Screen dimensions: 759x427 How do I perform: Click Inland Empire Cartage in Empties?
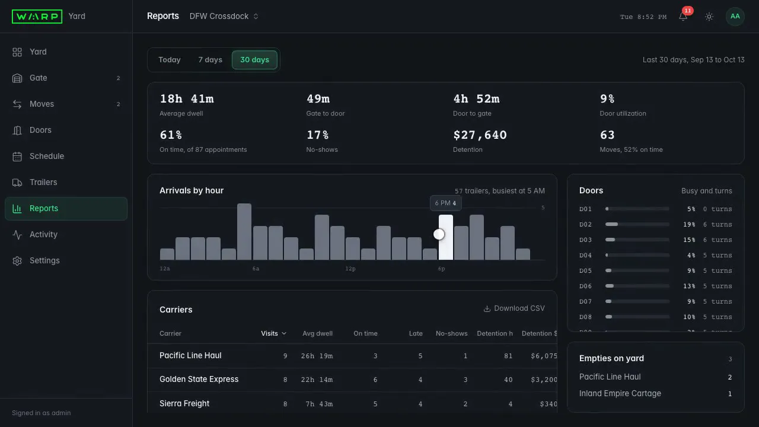coord(620,393)
